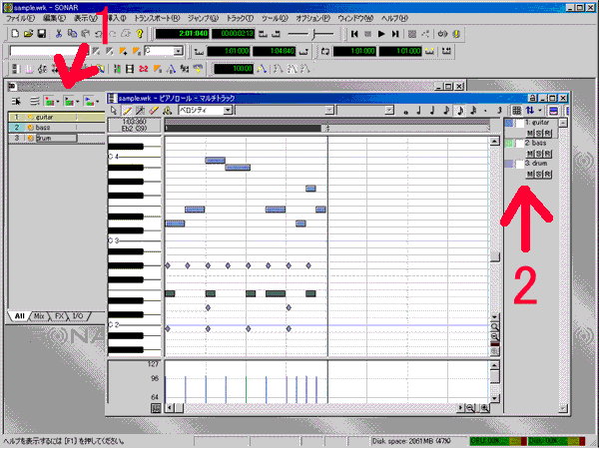The width and height of the screenshot is (599, 449).
Task: Start playback with the Play button
Action: point(381,34)
